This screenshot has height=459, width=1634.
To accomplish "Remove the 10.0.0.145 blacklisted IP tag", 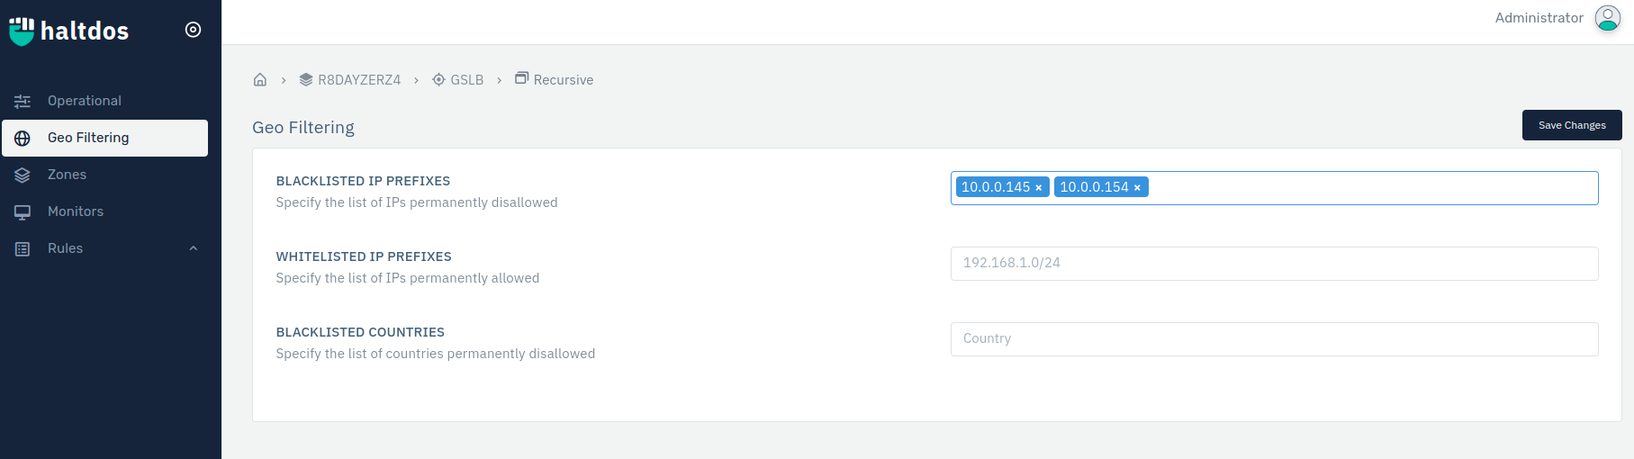I will point(1039,188).
